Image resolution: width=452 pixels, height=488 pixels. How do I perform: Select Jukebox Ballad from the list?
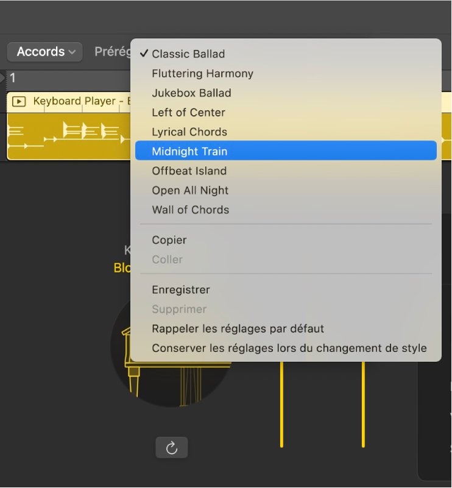pyautogui.click(x=286, y=93)
